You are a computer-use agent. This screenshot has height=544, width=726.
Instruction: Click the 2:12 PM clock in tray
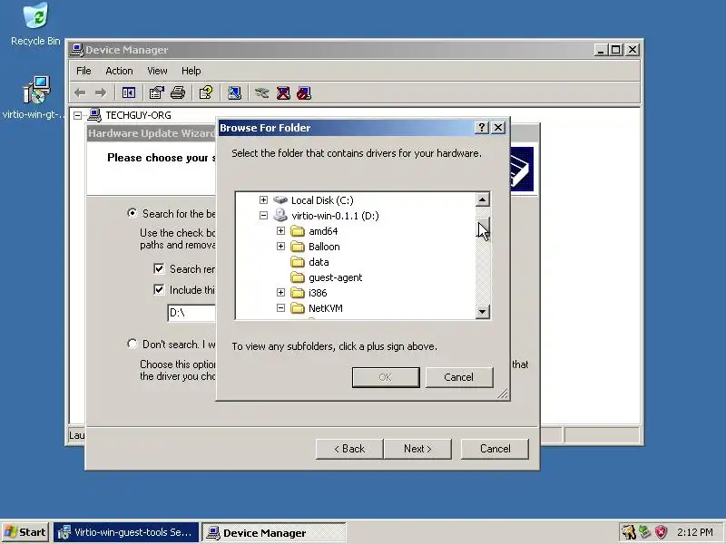695,532
